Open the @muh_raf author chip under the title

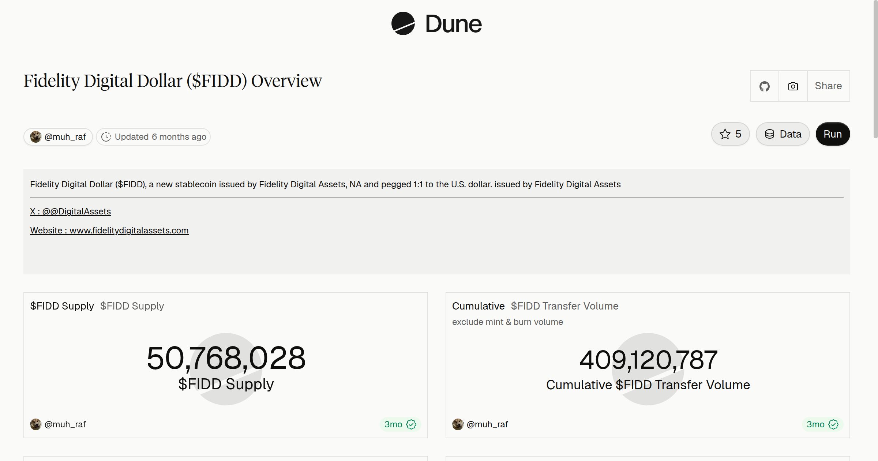coord(58,137)
